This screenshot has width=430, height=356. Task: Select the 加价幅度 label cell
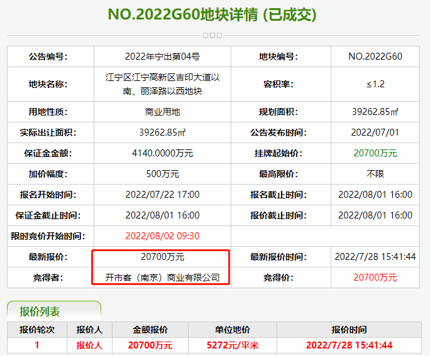pos(50,174)
